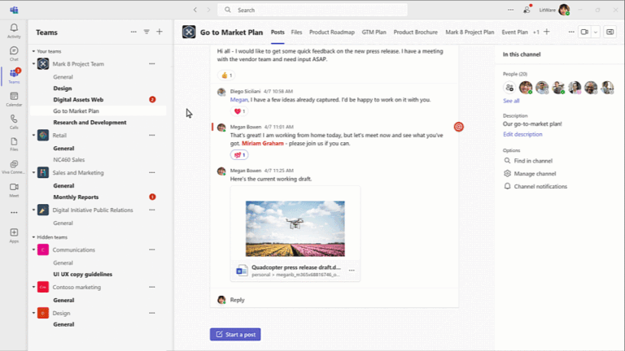
Task: Collapse Sales and Marketing team
Action: [x=33, y=173]
